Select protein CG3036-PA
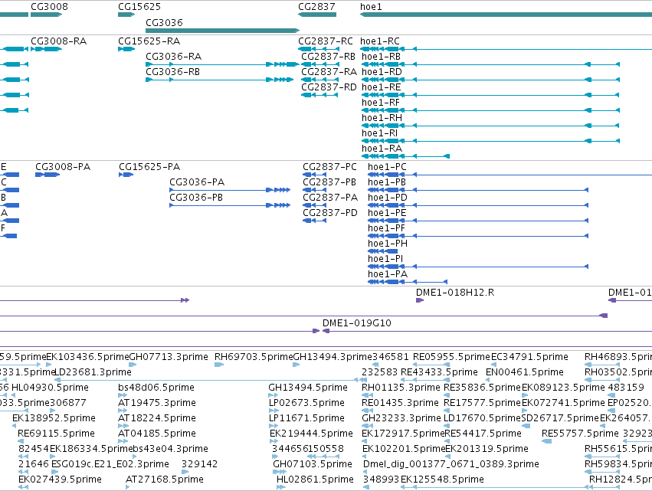 (197, 182)
